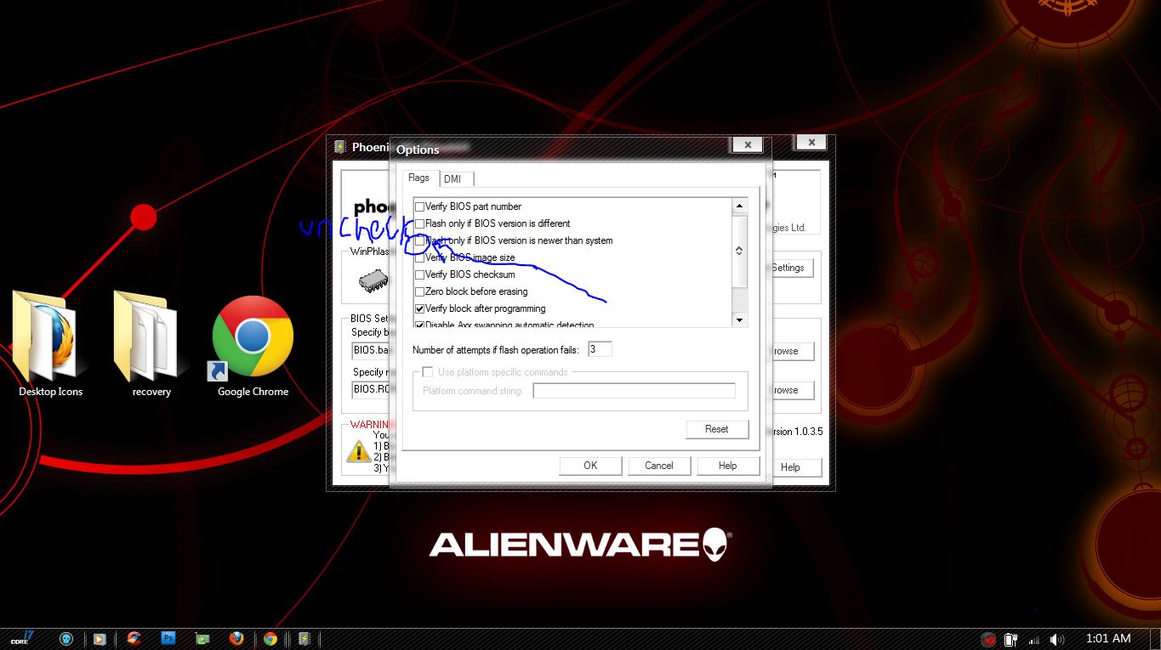Viewport: 1161px width, 650px height.
Task: Toggle Flash only if BIOS version is newer
Action: pyautogui.click(x=419, y=240)
